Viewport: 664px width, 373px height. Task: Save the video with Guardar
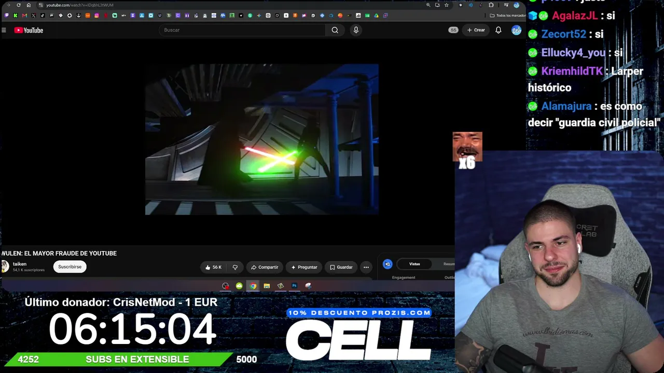pos(341,267)
